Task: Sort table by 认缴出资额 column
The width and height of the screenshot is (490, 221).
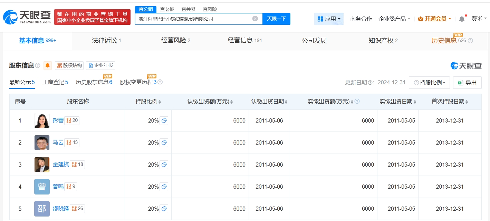Action: click(210, 102)
